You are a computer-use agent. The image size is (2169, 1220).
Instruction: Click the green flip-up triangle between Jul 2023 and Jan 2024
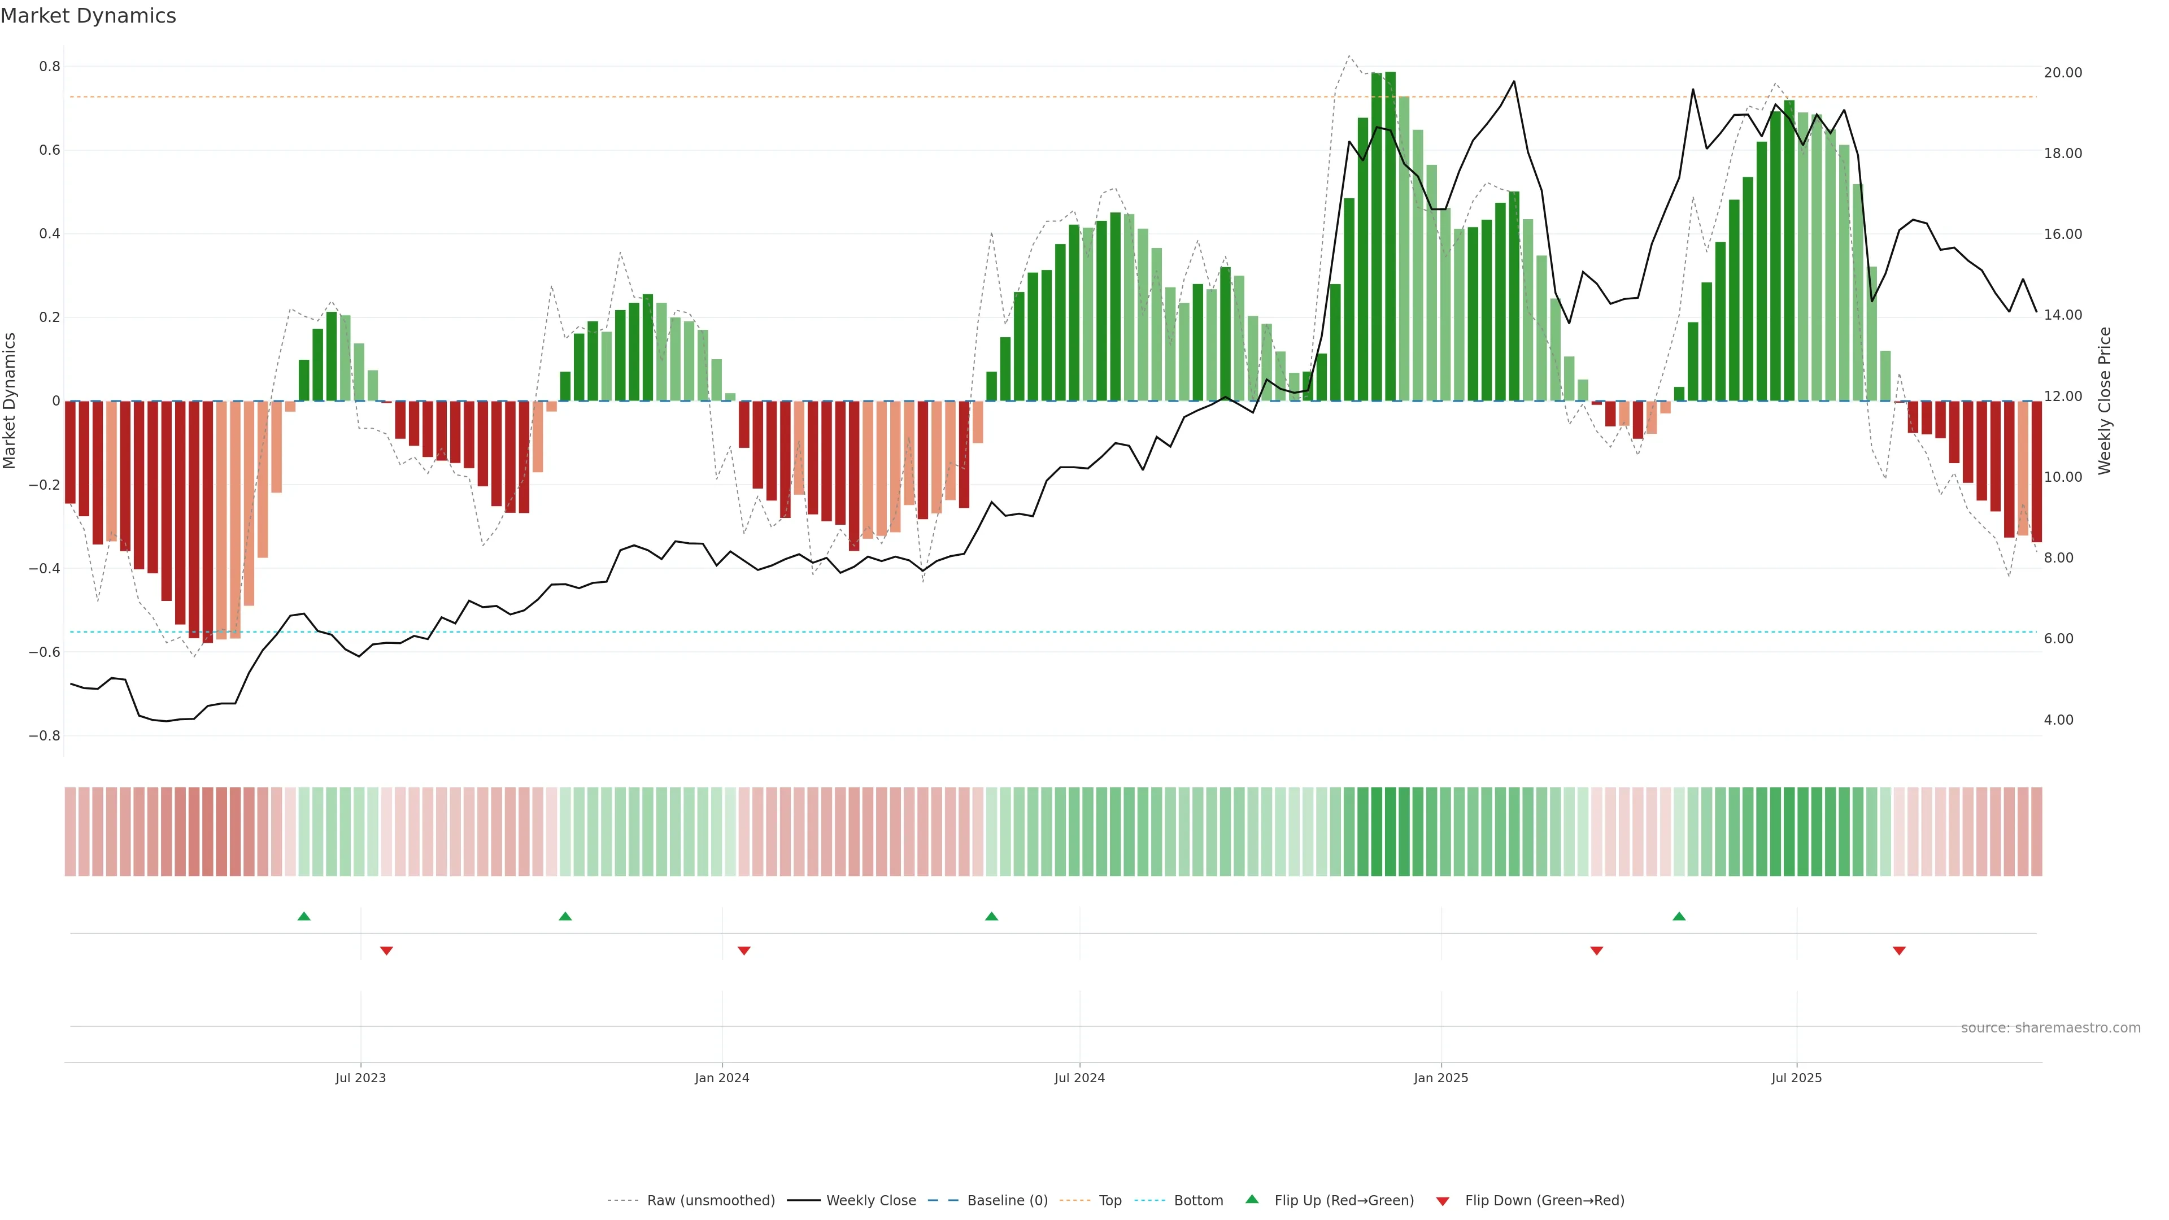point(565,916)
